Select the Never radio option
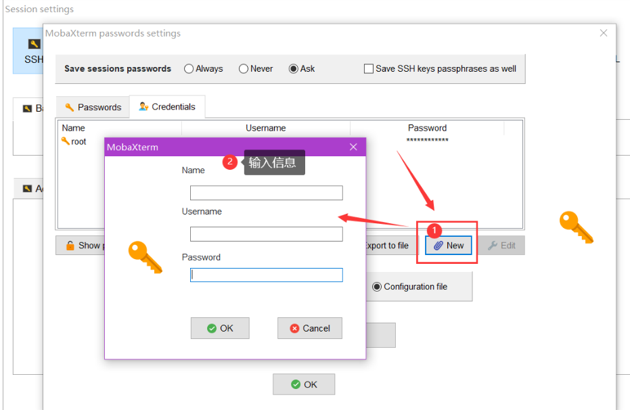 point(256,68)
